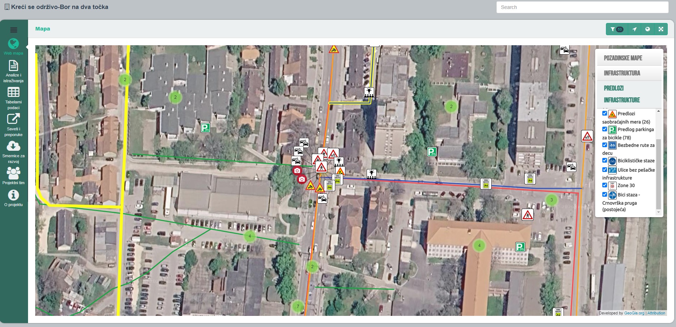Uncheck the Zone 30 layer
Viewport: 676px width, 327px height.
click(x=604, y=185)
